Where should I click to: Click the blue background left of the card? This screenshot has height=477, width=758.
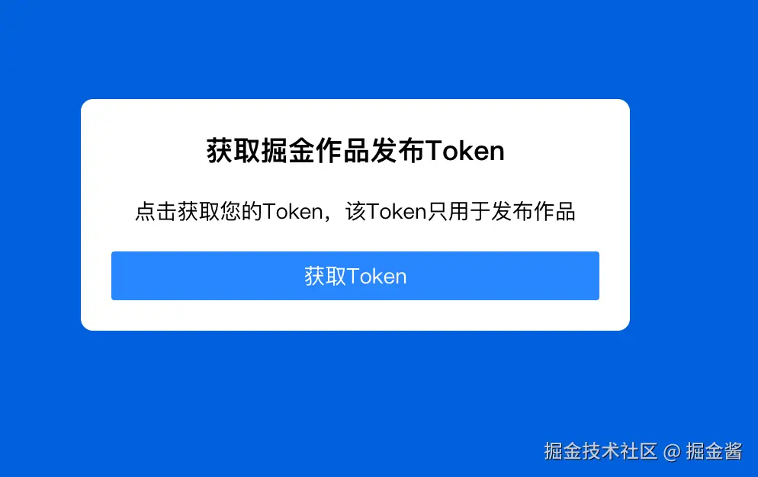coord(40,215)
